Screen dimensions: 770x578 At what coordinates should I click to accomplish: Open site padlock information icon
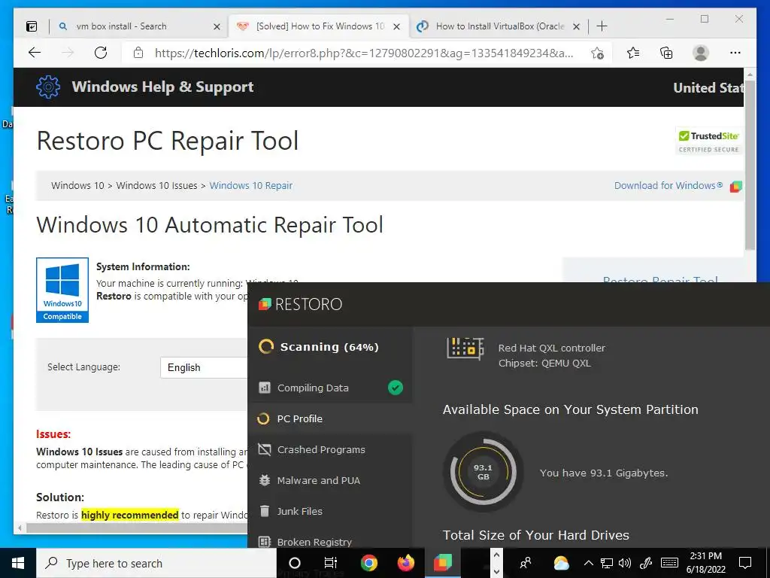pos(138,53)
